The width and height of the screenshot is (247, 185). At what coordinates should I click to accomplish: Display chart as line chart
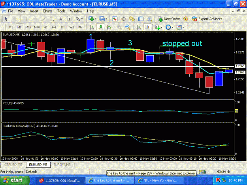click(109, 27)
